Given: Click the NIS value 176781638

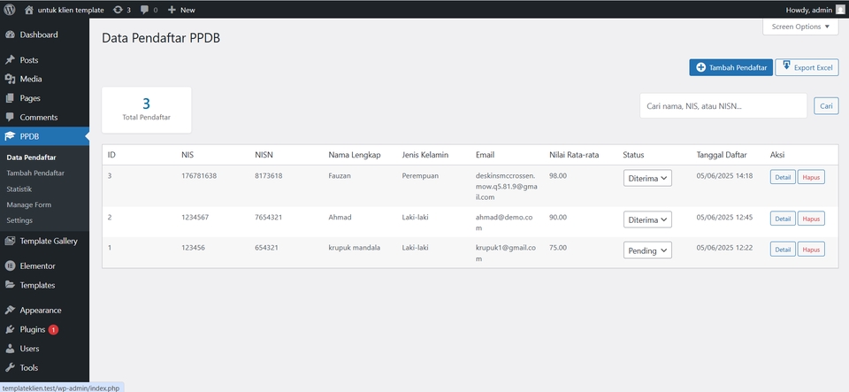Looking at the screenshot, I should (199, 176).
